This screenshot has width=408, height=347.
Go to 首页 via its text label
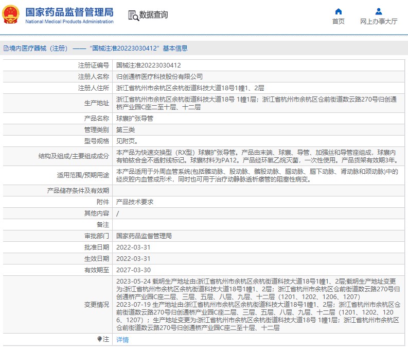pyautogui.click(x=338, y=22)
